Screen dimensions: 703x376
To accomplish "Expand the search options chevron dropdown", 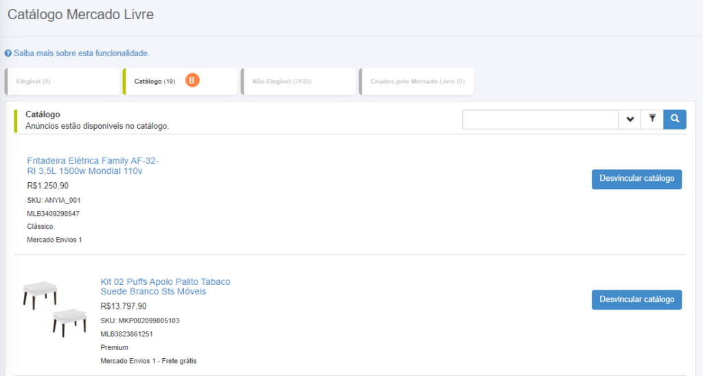I will 630,119.
